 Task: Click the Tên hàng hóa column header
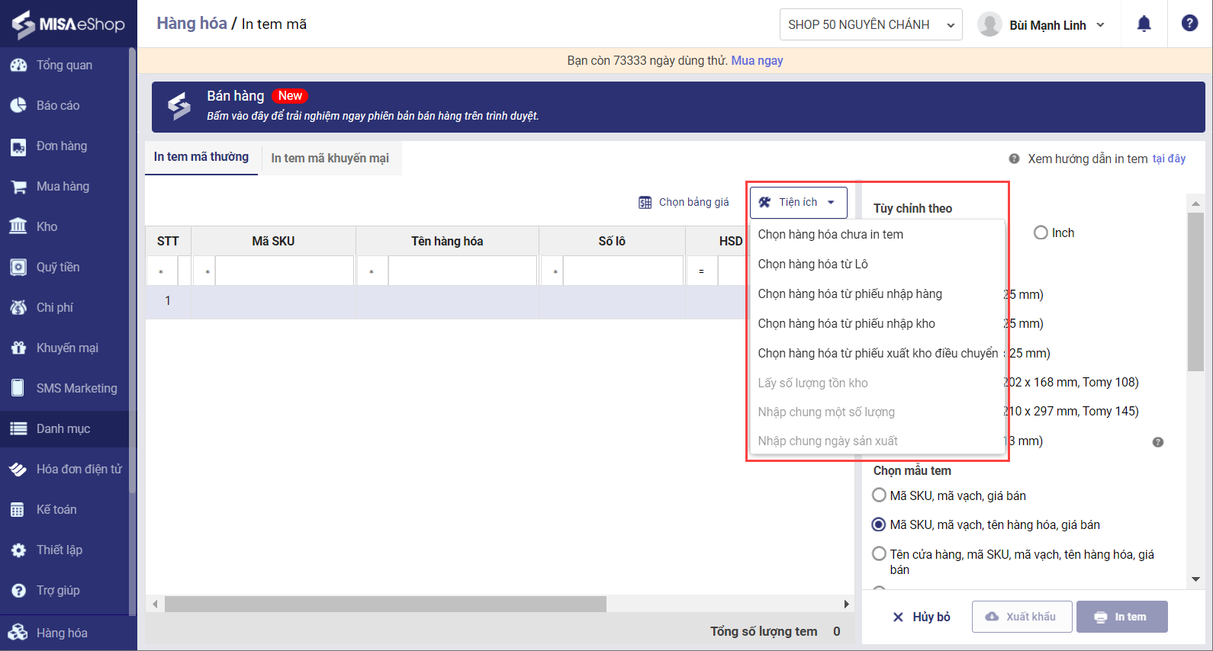coord(447,242)
